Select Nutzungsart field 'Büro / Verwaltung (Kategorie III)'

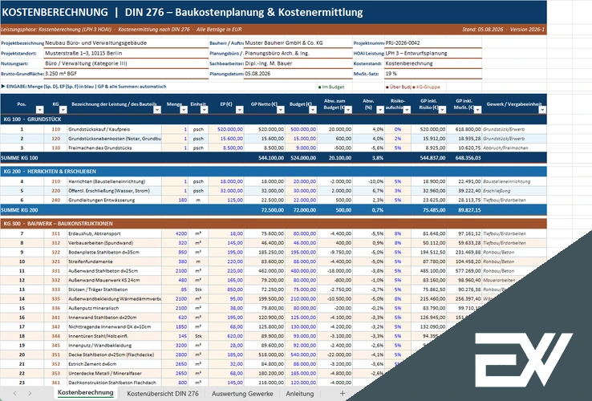[126, 63]
